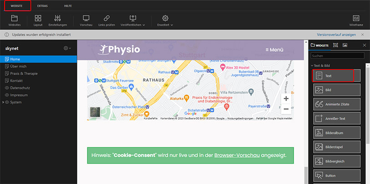Select the Impressum page
Image resolution: width=370 pixels, height=184 pixels.
pyautogui.click(x=38, y=95)
